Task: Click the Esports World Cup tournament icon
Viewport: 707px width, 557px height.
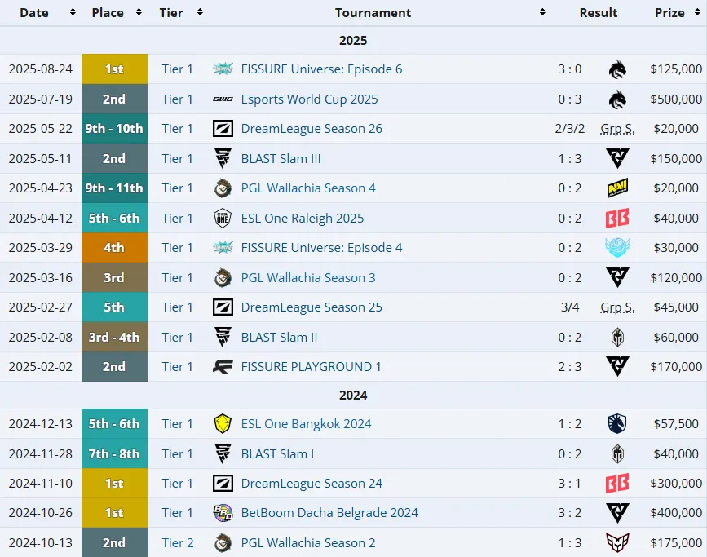Action: tap(223, 99)
